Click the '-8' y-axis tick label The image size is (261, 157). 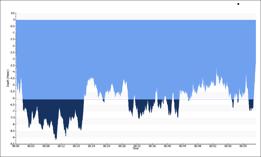14,124
